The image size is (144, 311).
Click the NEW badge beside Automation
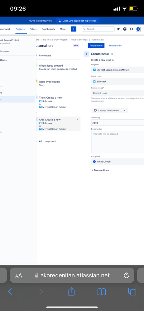pos(76,45)
